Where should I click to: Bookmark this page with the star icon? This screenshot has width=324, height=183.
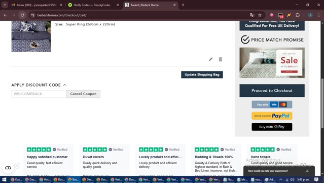[260, 15]
